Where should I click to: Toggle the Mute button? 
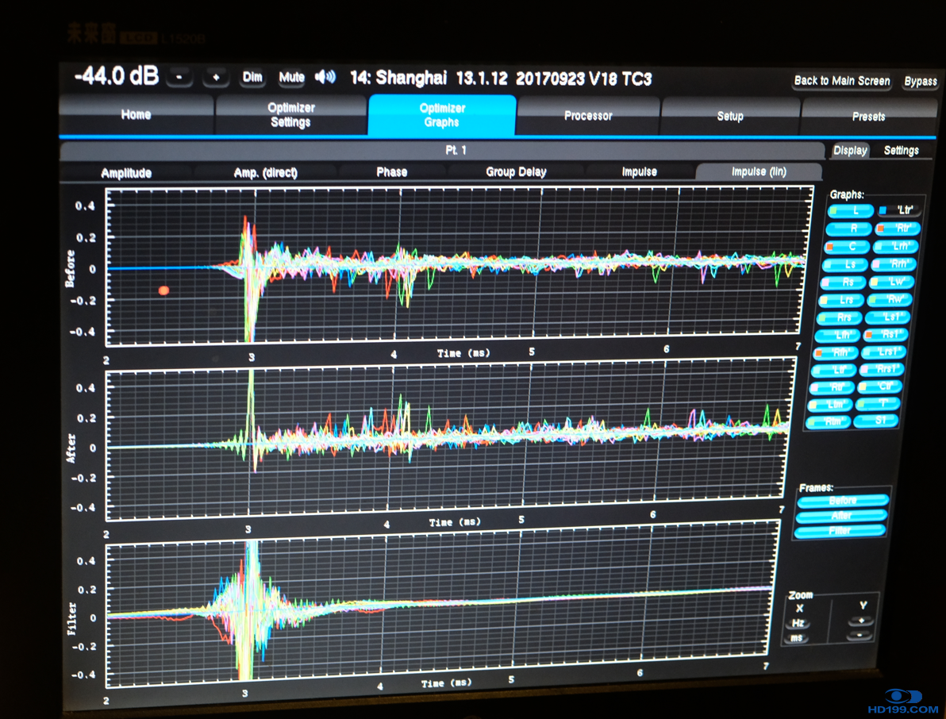[x=291, y=77]
